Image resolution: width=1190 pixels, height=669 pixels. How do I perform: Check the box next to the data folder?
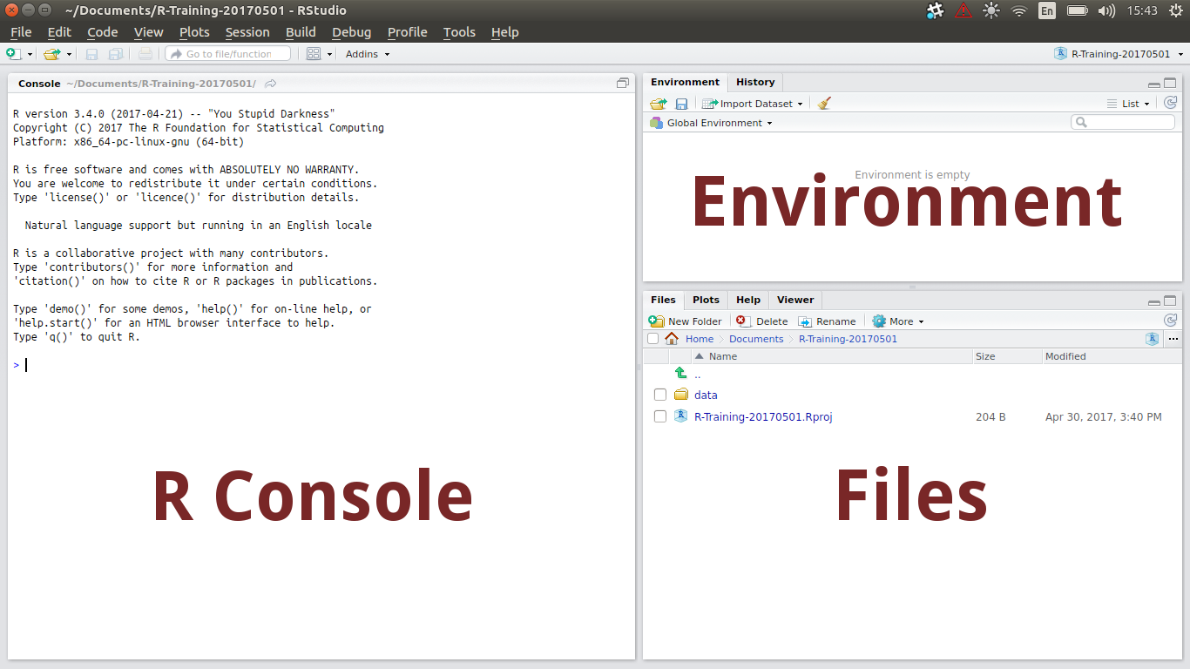pyautogui.click(x=660, y=395)
